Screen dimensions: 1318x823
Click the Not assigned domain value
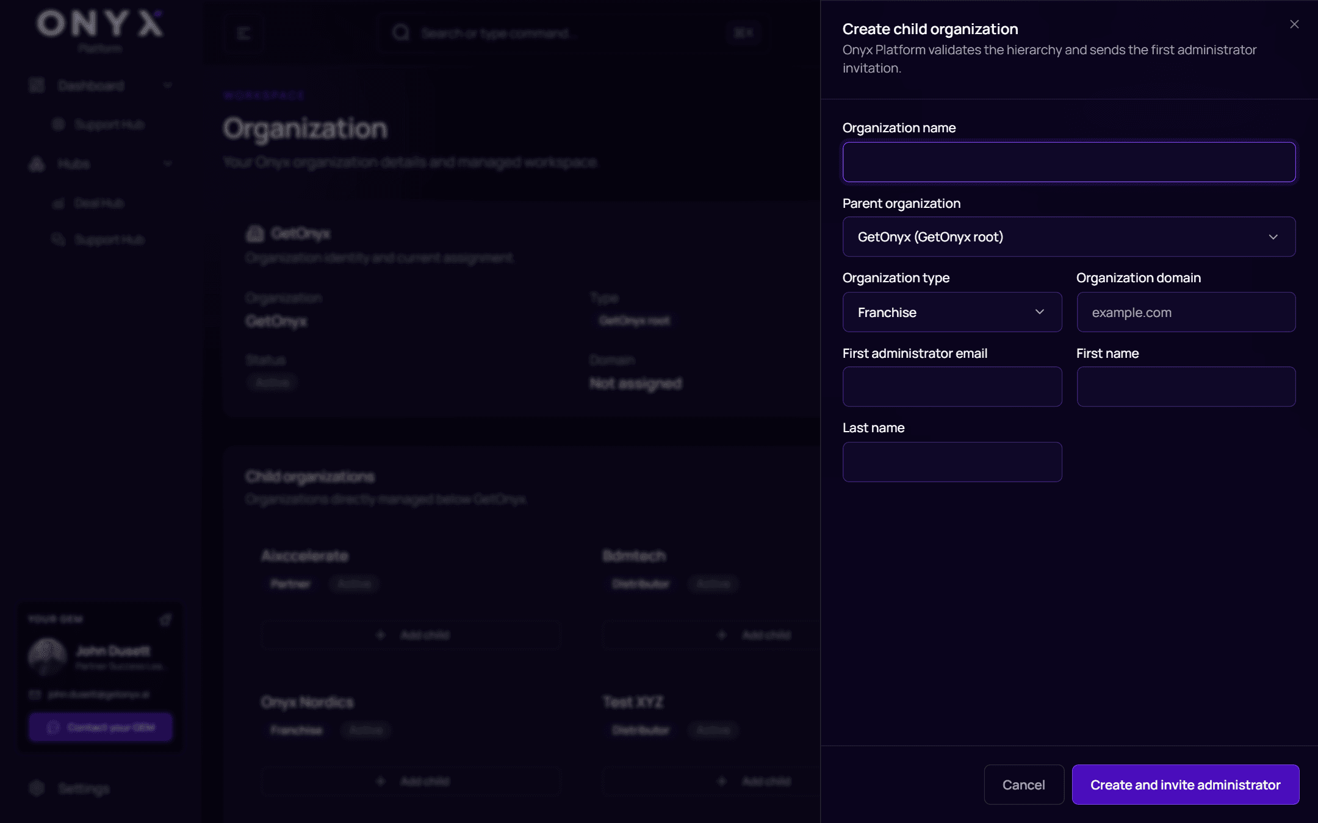click(x=636, y=383)
